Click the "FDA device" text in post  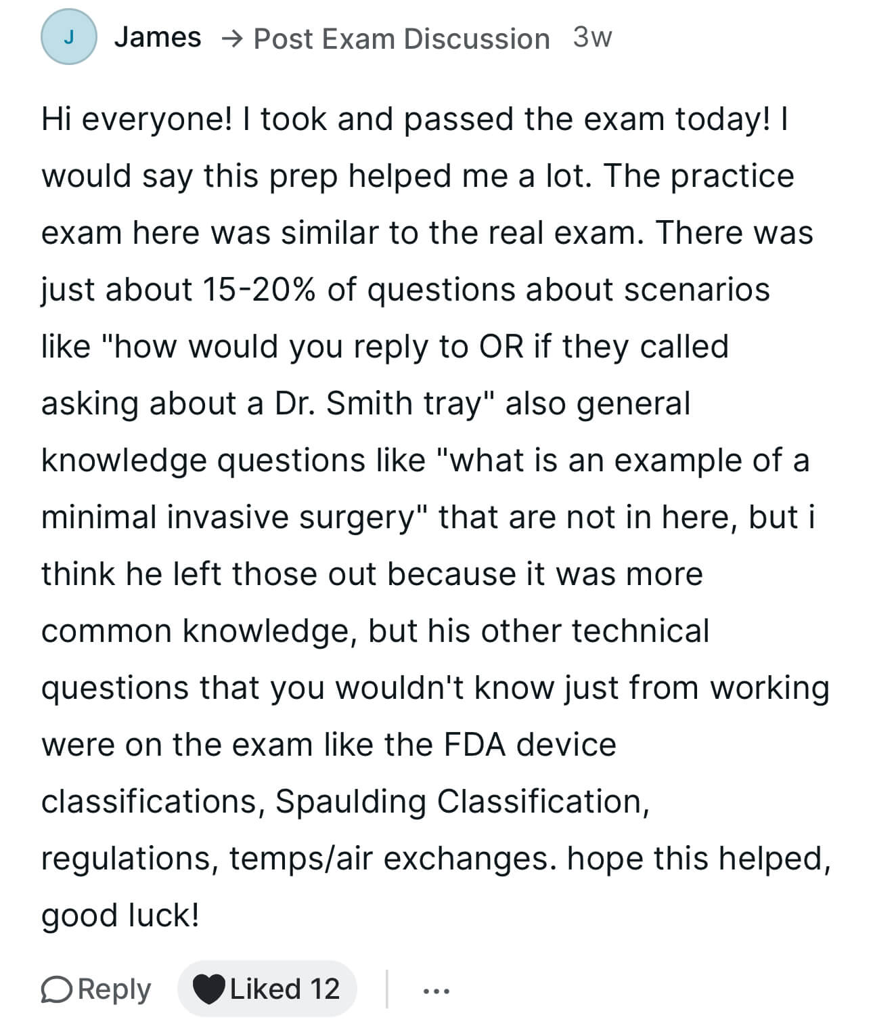click(x=530, y=745)
